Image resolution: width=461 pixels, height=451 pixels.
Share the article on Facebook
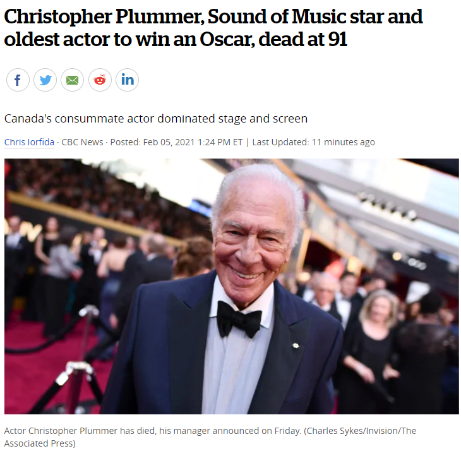click(18, 80)
